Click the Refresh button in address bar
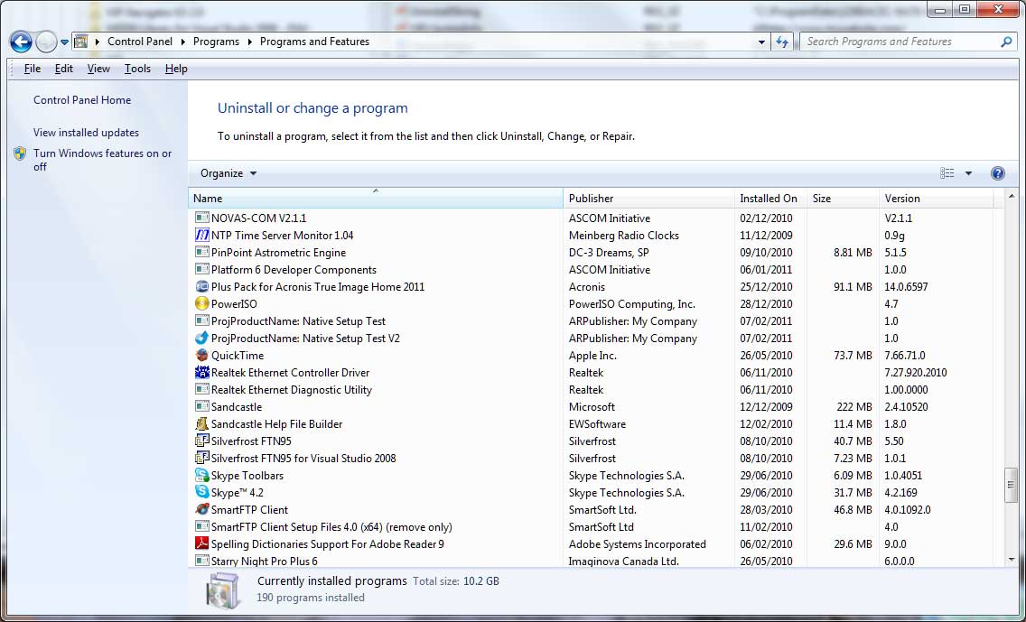This screenshot has width=1026, height=622. pos(782,42)
